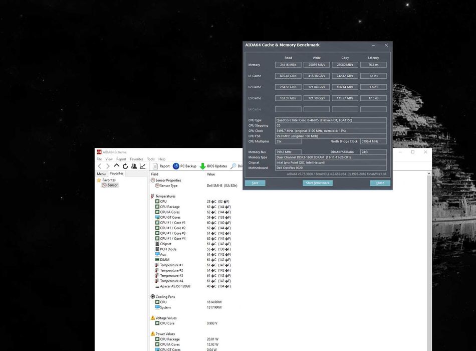Select the Temperature #1 row
476x351 pixels.
click(x=193, y=265)
